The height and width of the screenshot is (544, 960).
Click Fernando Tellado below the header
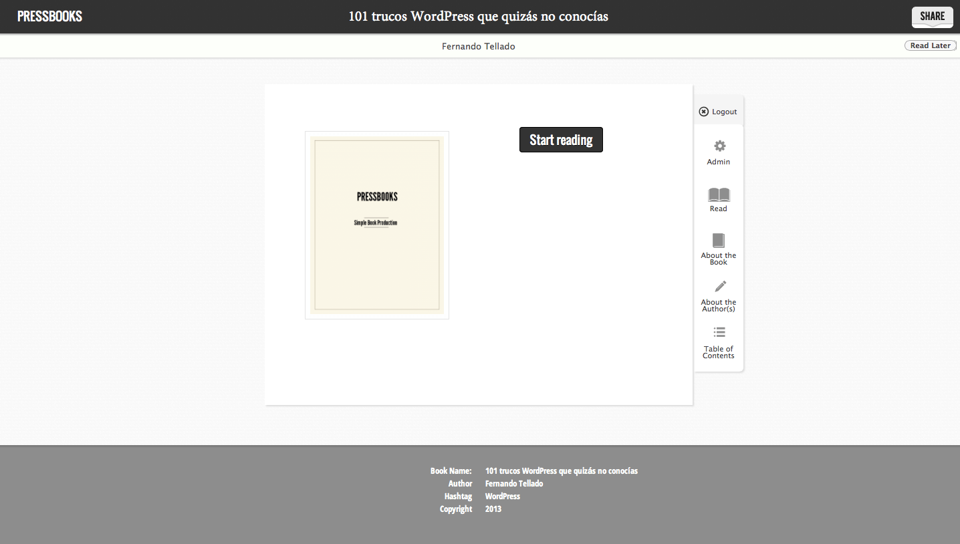pyautogui.click(x=478, y=46)
